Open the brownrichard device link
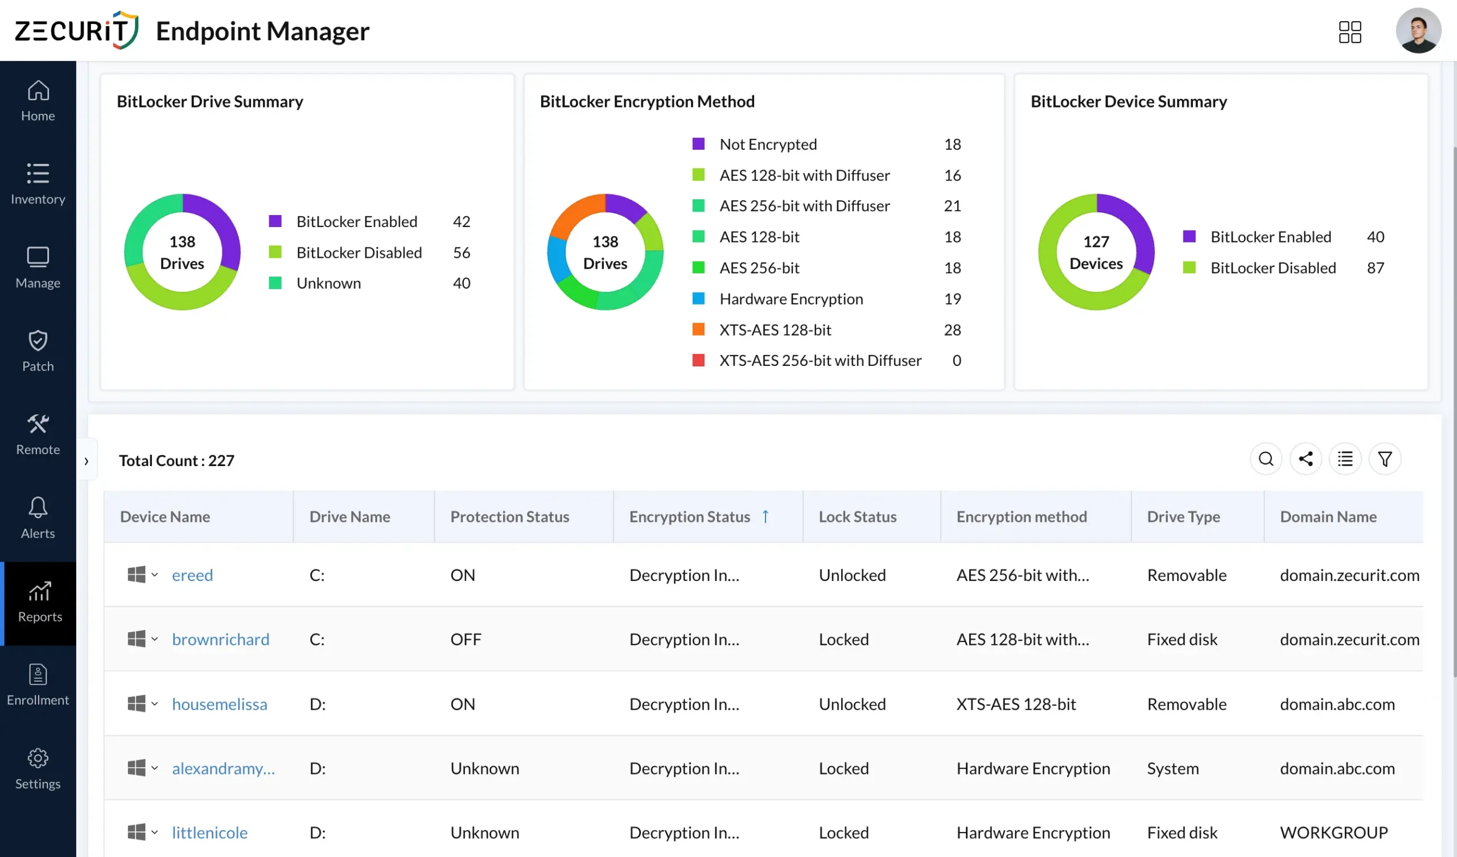 click(221, 639)
